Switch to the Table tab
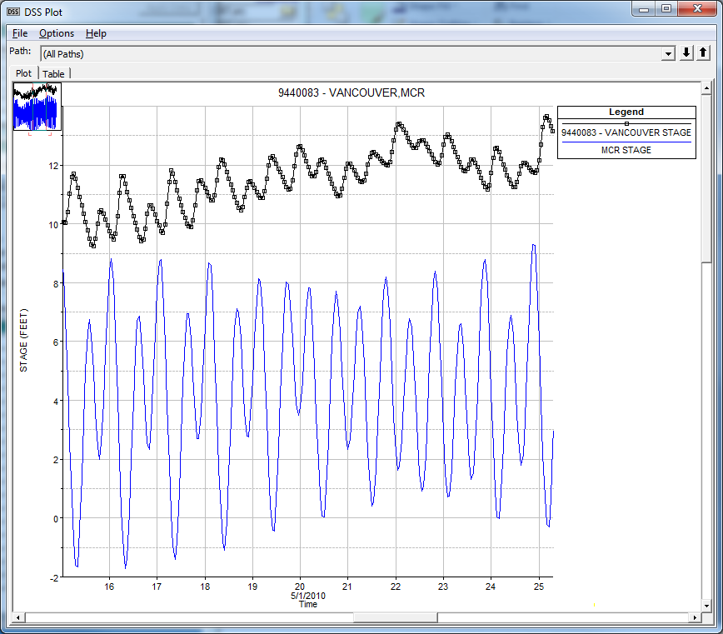 tap(53, 73)
